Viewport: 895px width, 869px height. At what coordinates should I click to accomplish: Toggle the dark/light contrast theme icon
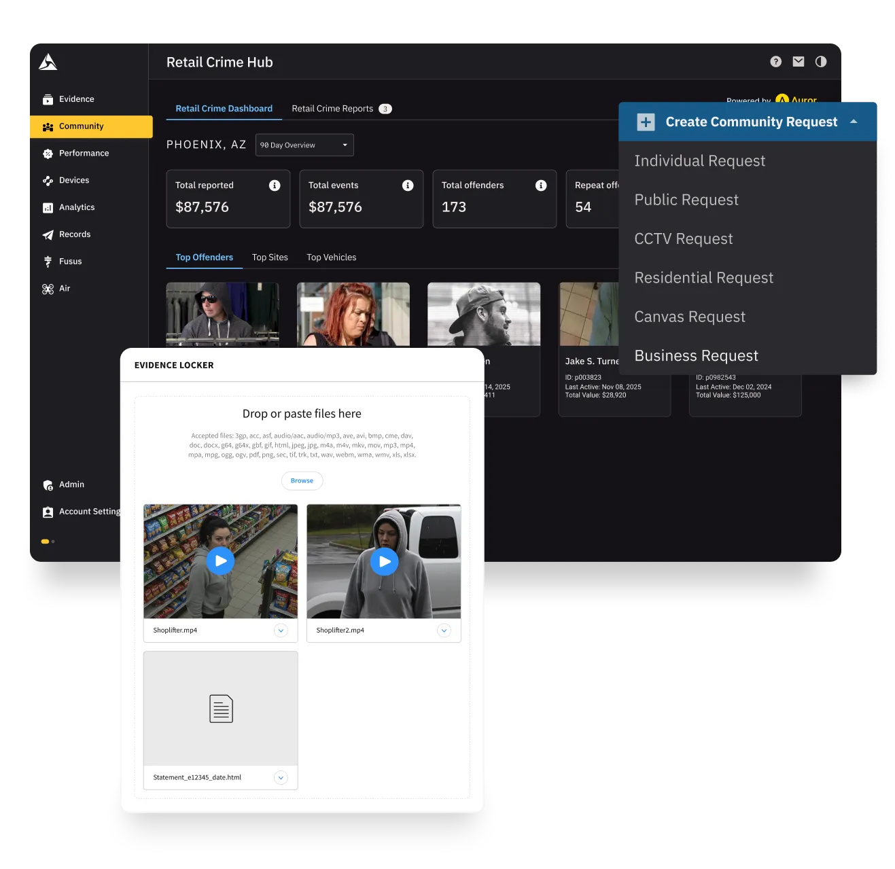point(821,62)
